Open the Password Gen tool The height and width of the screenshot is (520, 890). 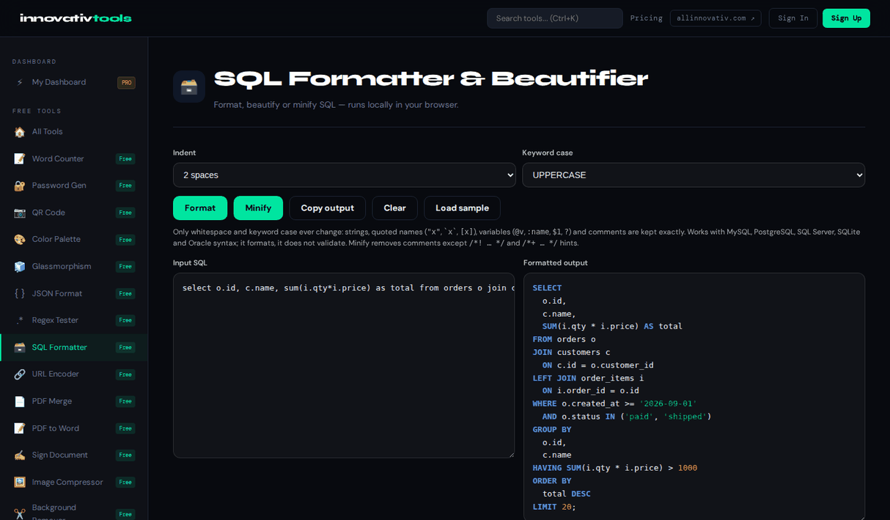click(74, 186)
